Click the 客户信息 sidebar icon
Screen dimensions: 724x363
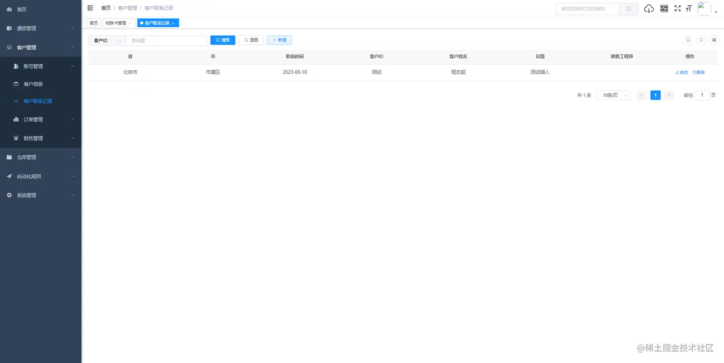(16, 84)
